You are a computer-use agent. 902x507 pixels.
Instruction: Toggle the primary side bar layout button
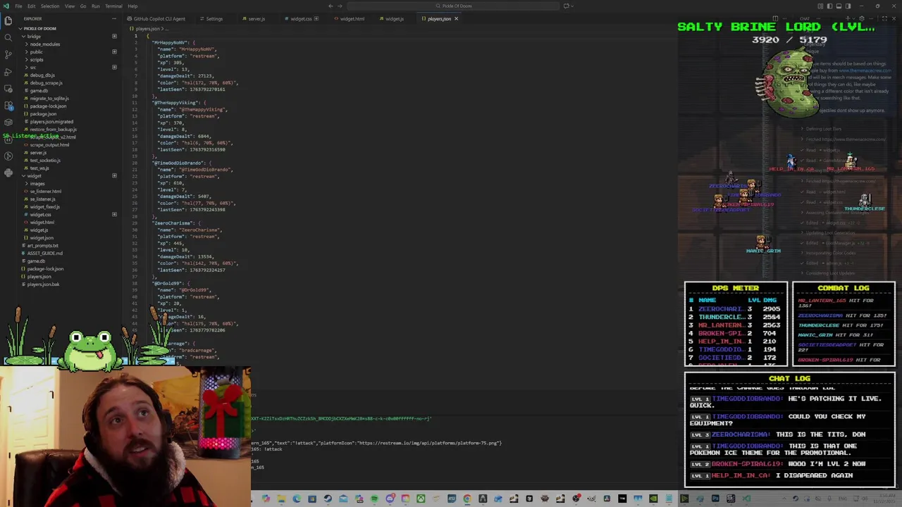pos(829,6)
